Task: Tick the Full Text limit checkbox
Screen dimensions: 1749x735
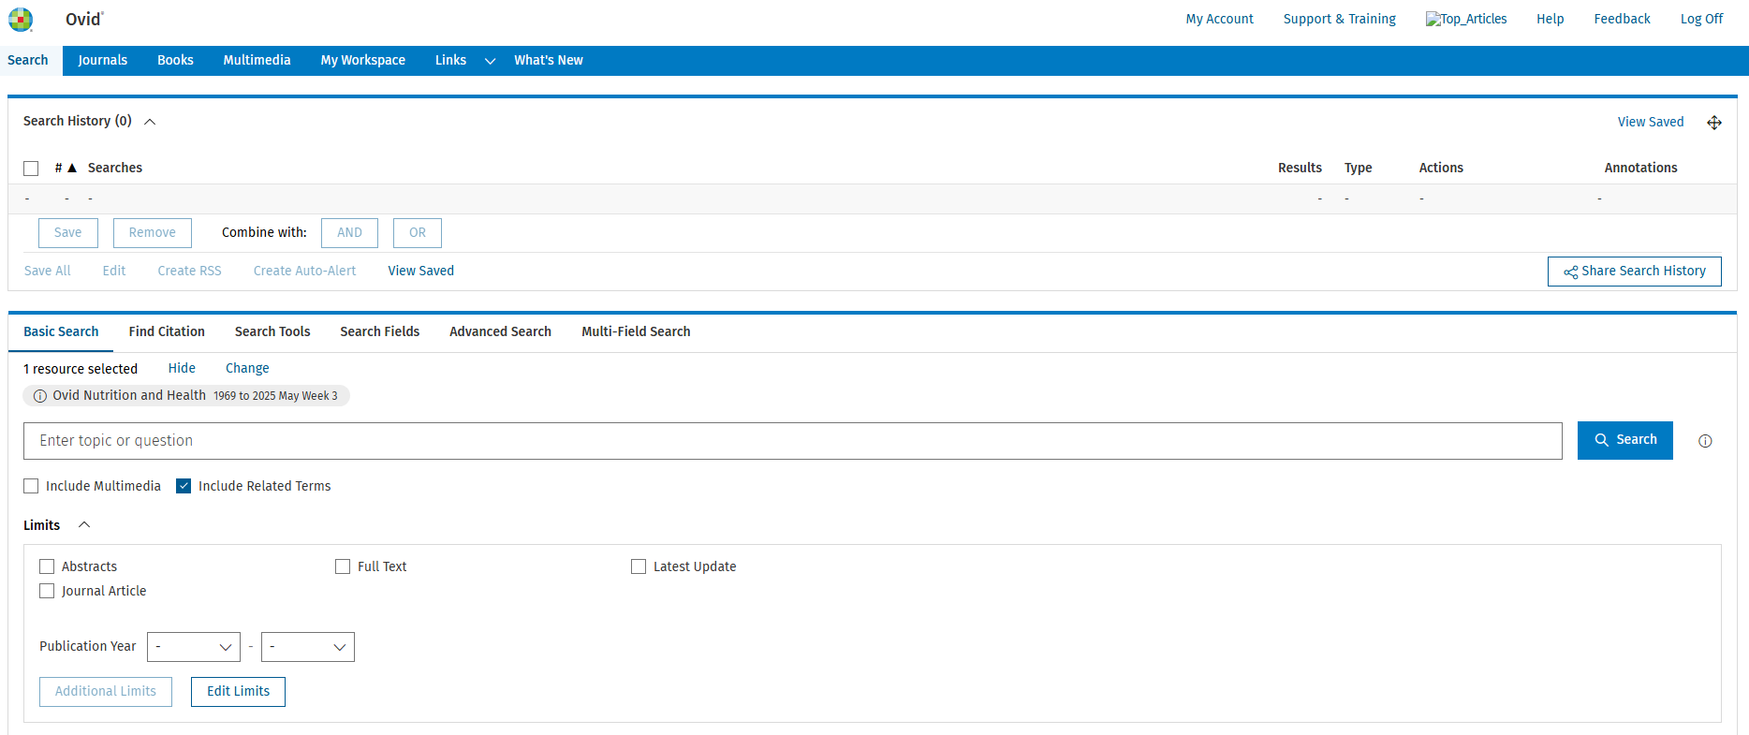Action: (343, 566)
